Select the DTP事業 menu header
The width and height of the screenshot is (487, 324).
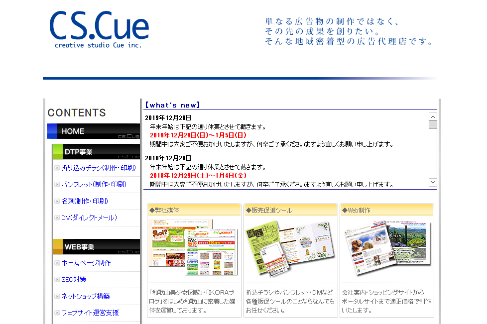coord(96,152)
